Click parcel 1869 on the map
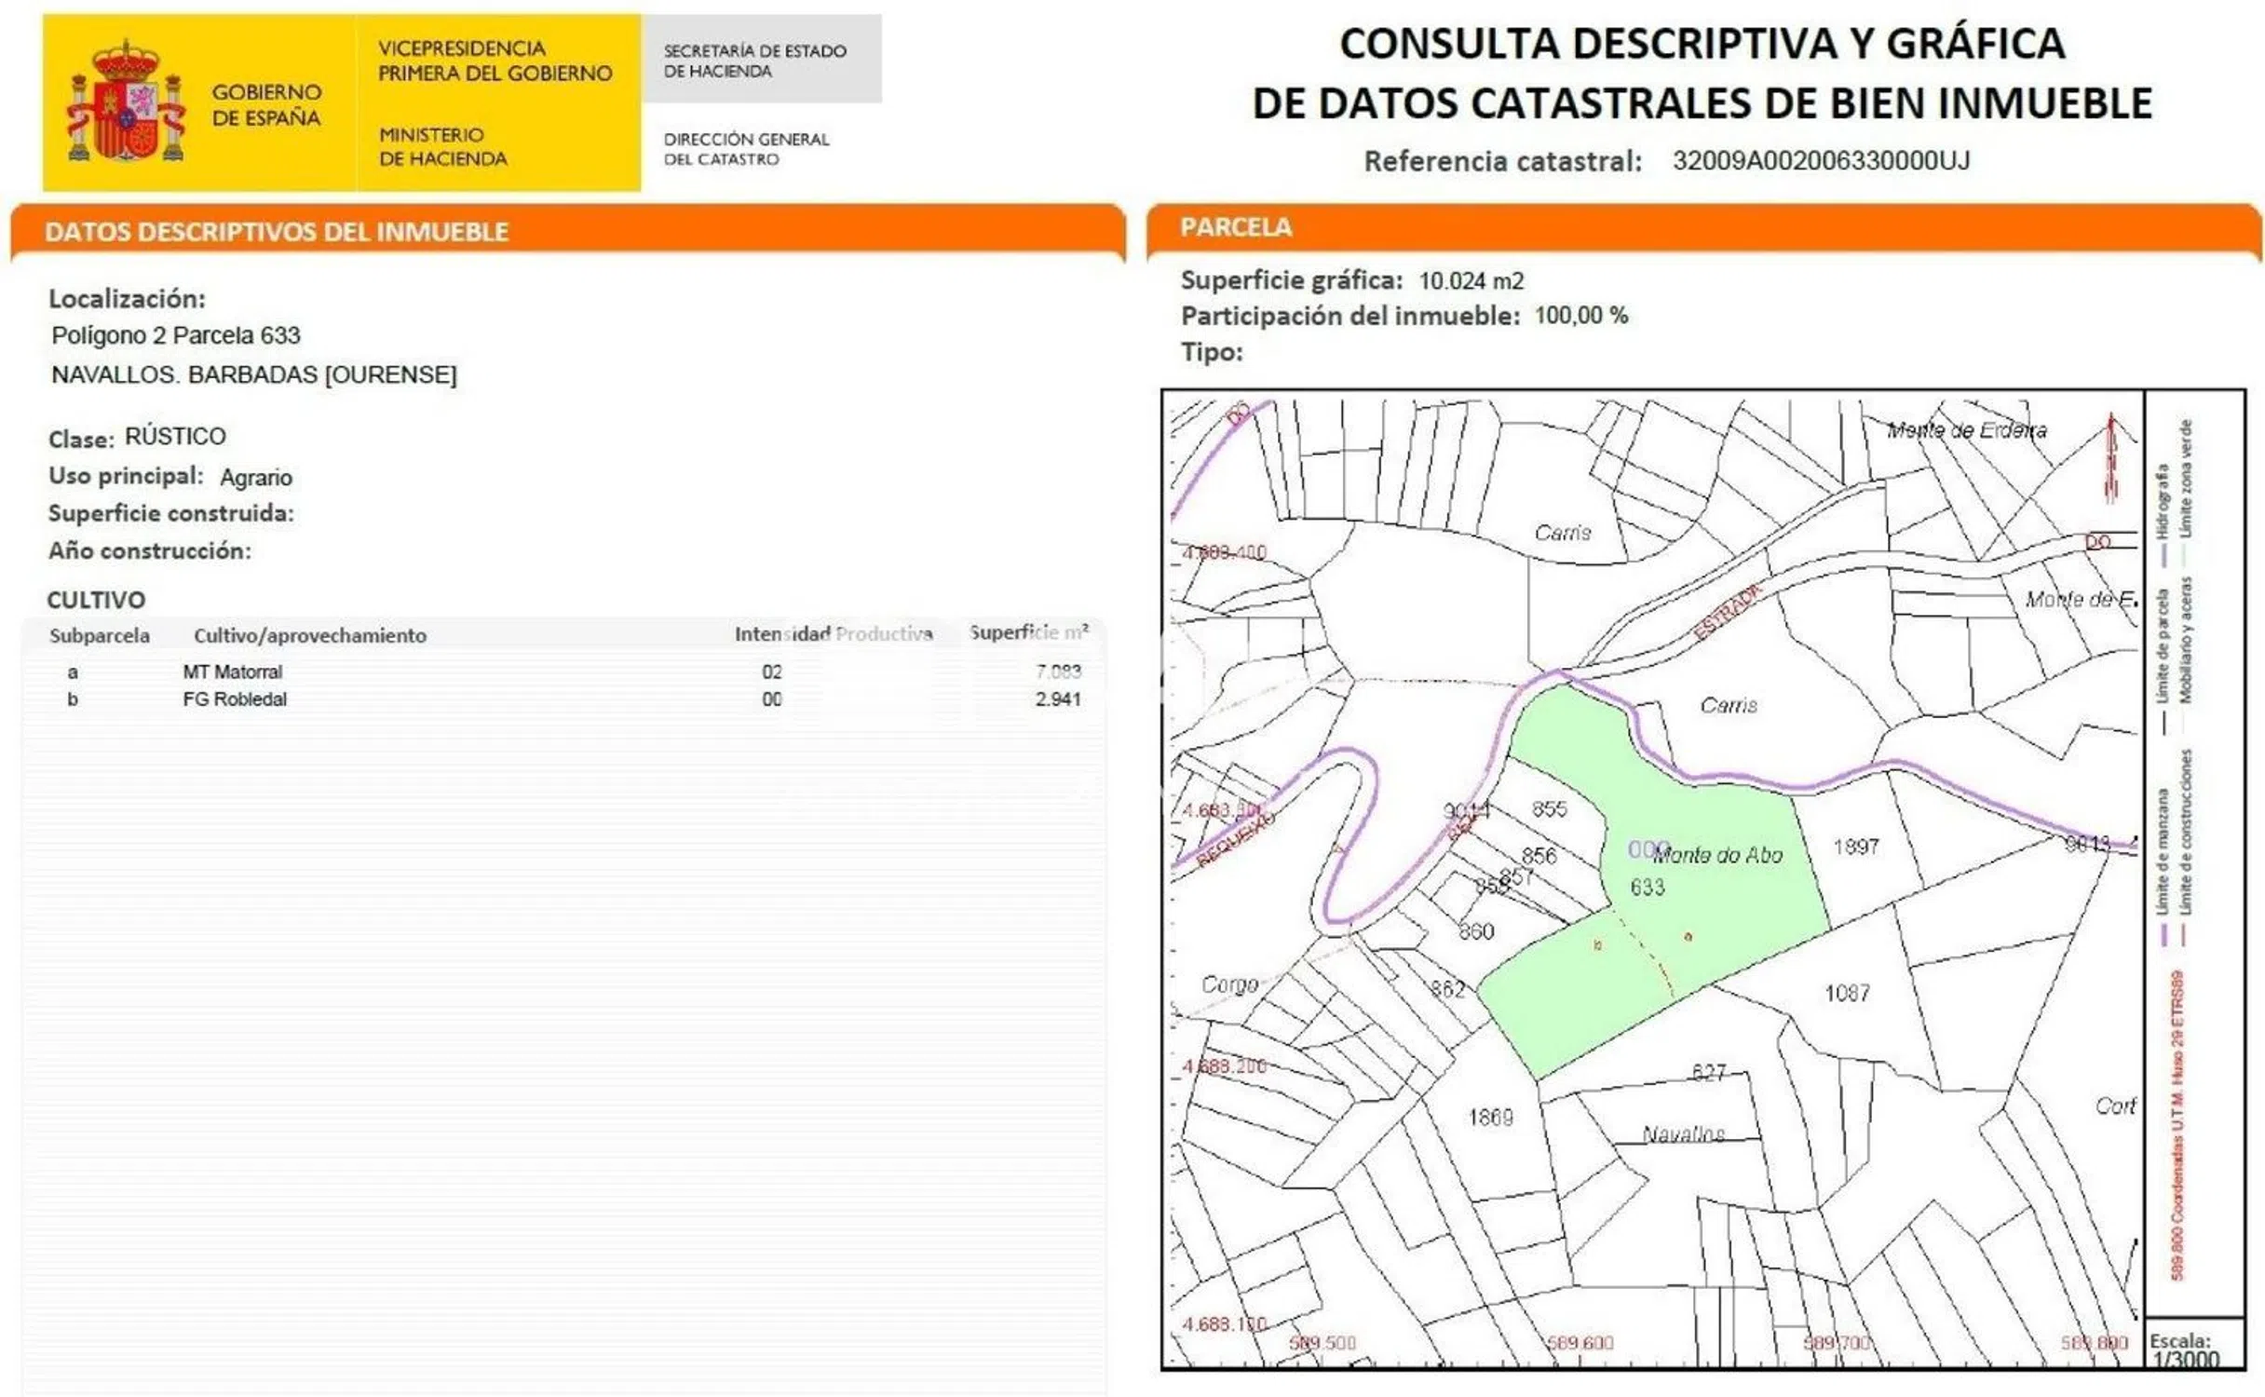This screenshot has height=1397, width=2265. click(x=1490, y=1118)
